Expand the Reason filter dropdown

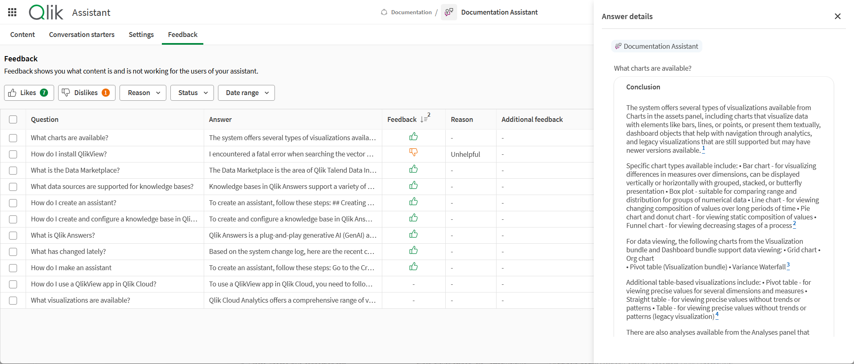click(143, 93)
